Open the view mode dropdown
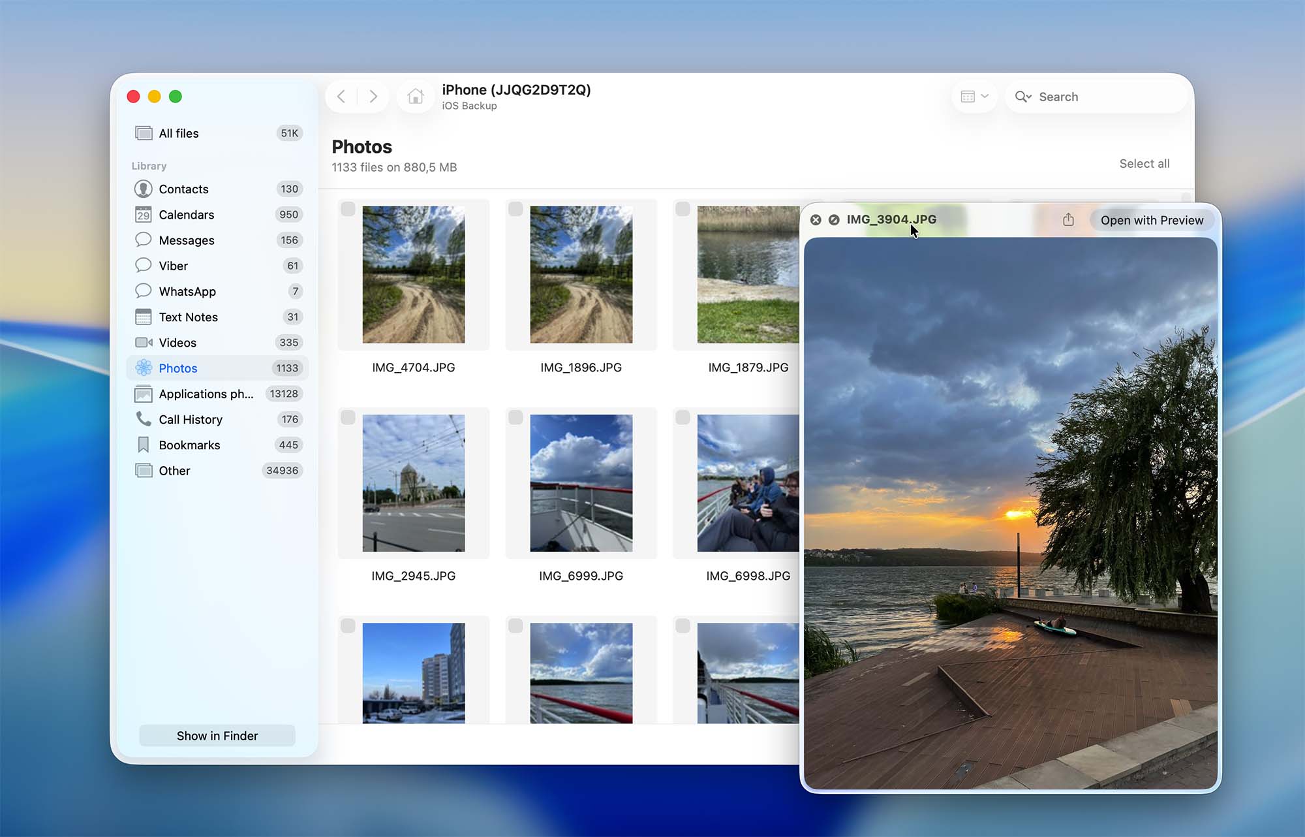Screen dimensions: 1305x837 click(x=975, y=97)
